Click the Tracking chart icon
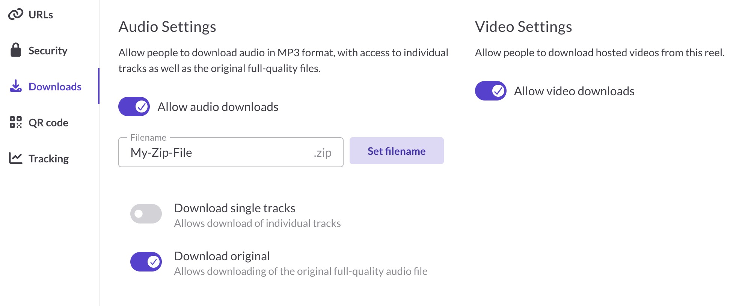The width and height of the screenshot is (754, 306). 16,158
